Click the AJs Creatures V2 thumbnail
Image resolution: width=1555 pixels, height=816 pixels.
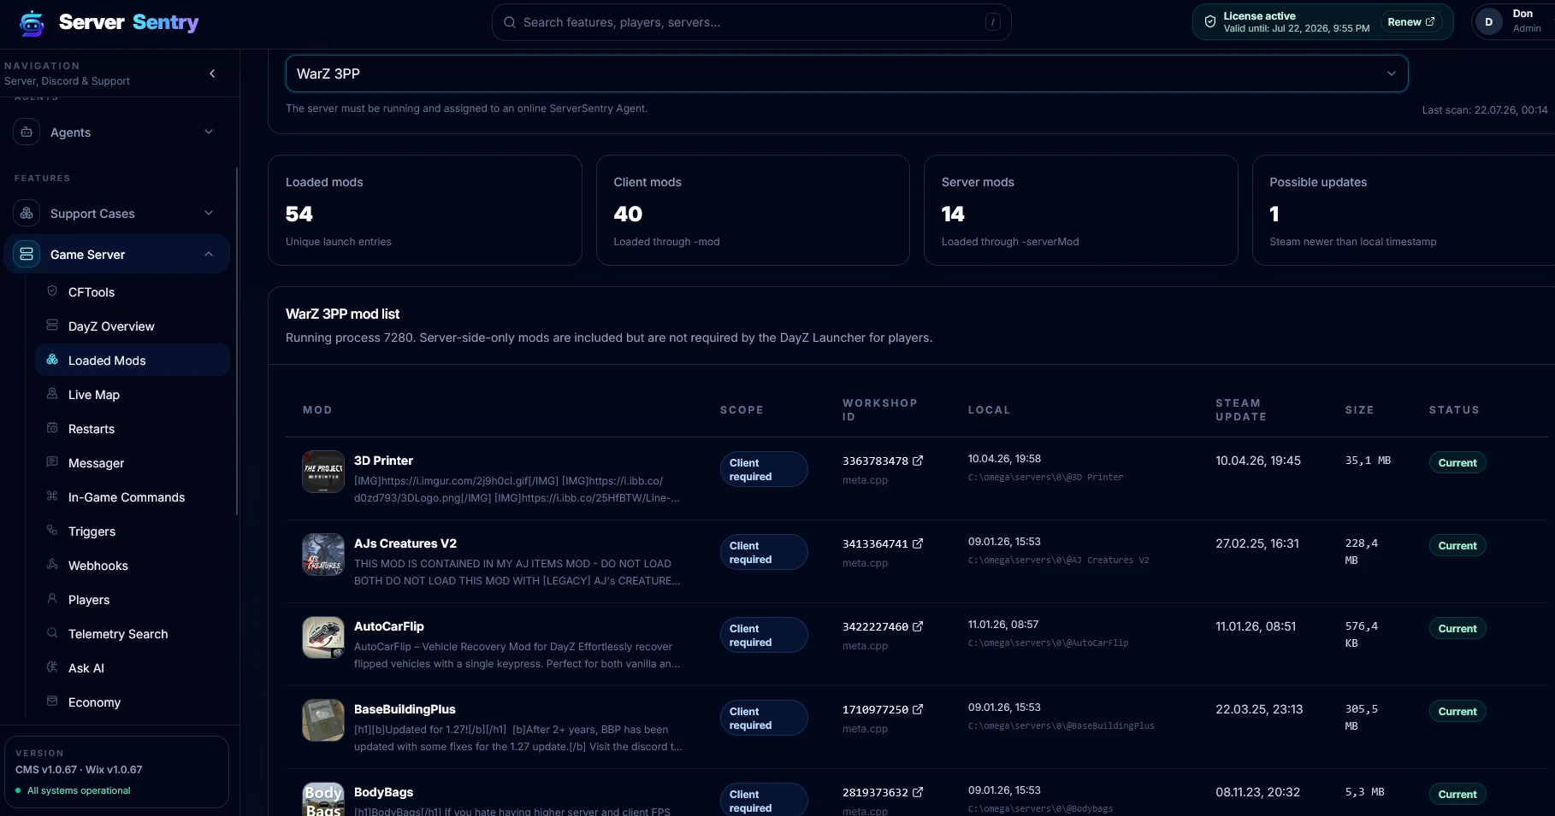pyautogui.click(x=323, y=555)
